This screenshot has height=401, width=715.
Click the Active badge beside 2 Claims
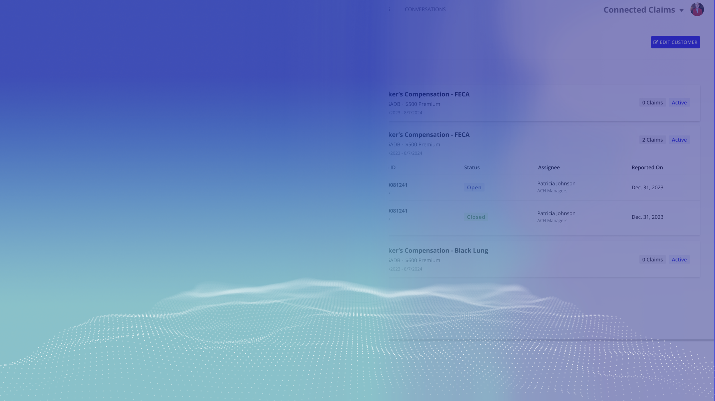679,140
